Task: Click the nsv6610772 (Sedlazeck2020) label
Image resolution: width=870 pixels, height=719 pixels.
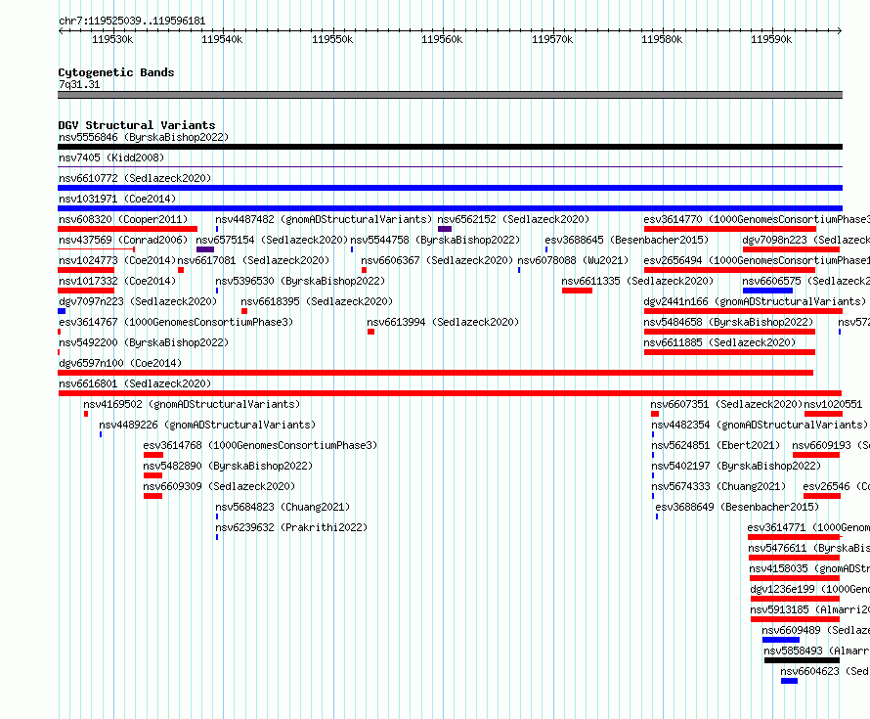Action: [x=135, y=178]
